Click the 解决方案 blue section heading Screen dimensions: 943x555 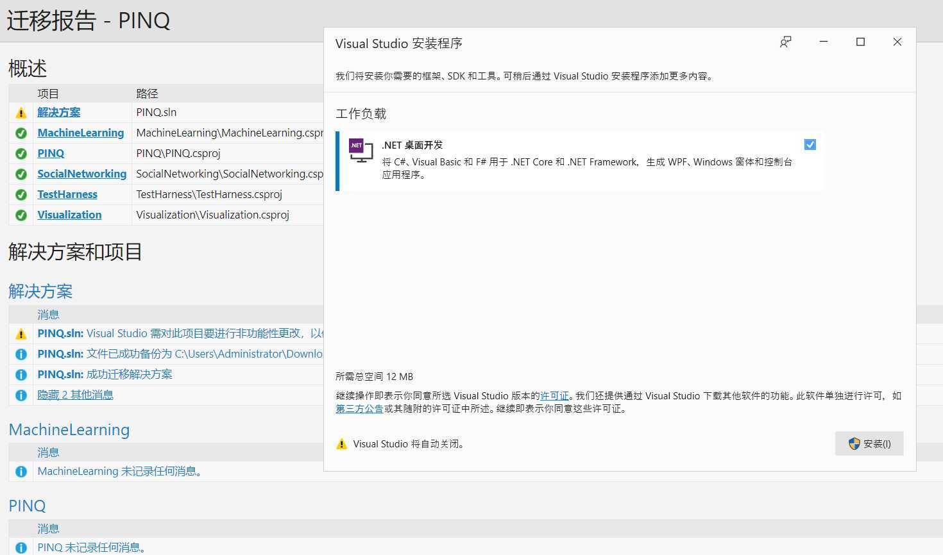tap(40, 292)
